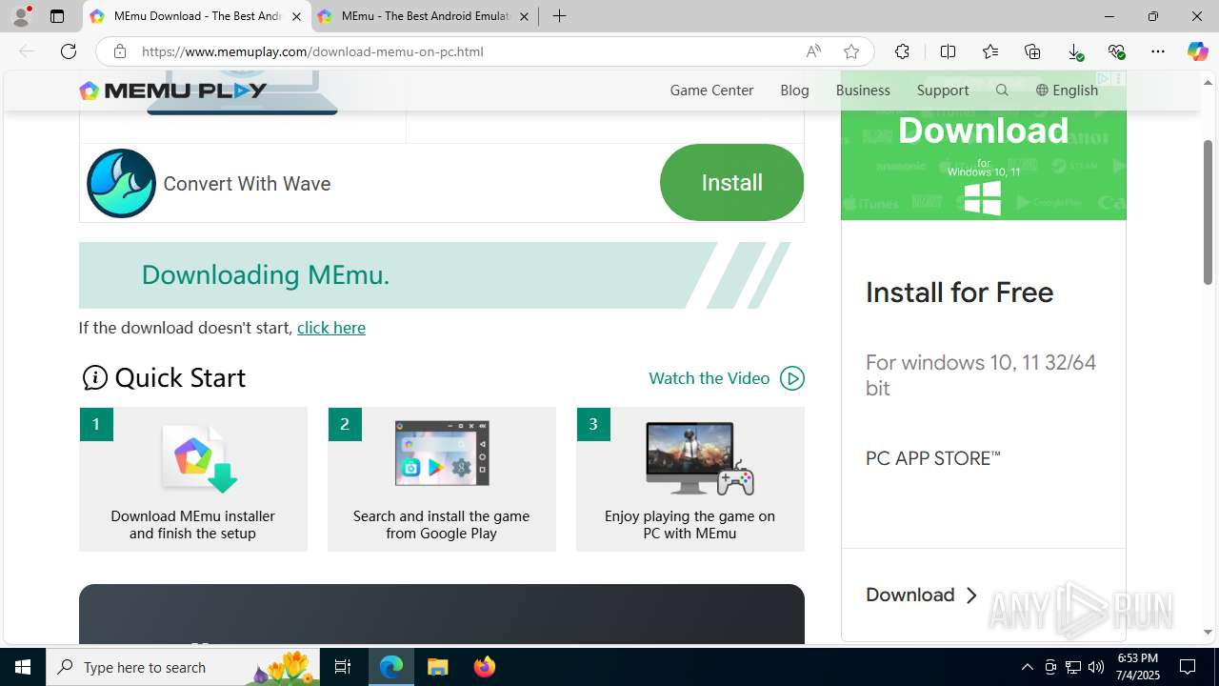Click the Edge taskbar icon
This screenshot has width=1219, height=686.
391,667
